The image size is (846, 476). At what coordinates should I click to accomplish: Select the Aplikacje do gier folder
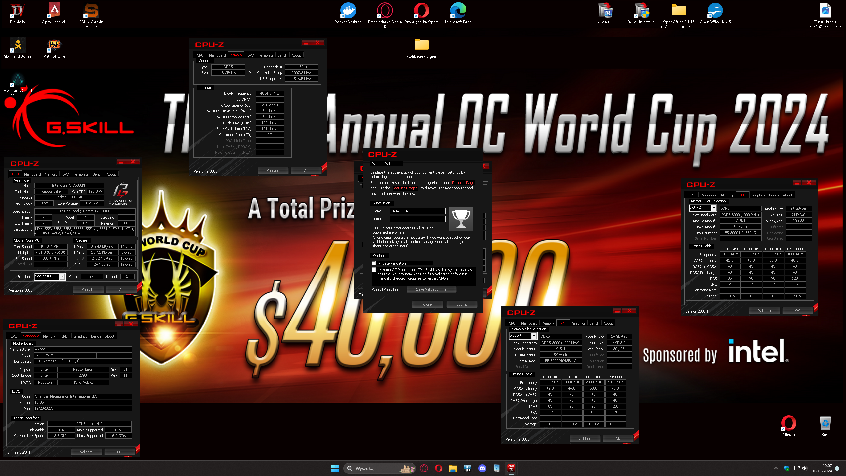[x=421, y=48]
